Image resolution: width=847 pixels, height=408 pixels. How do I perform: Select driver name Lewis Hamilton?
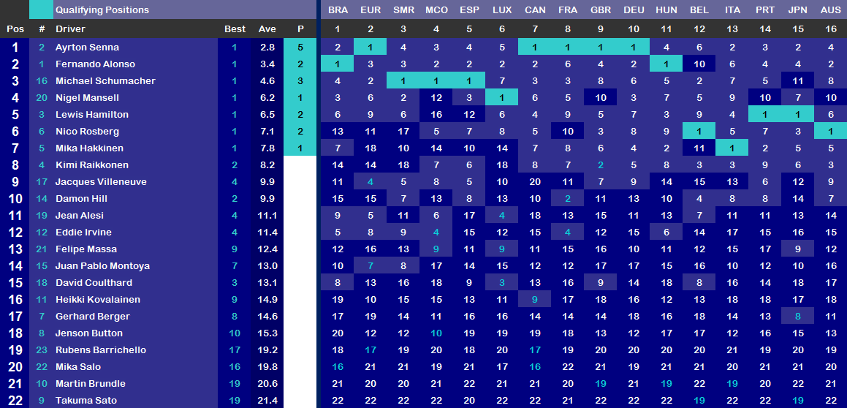point(92,115)
